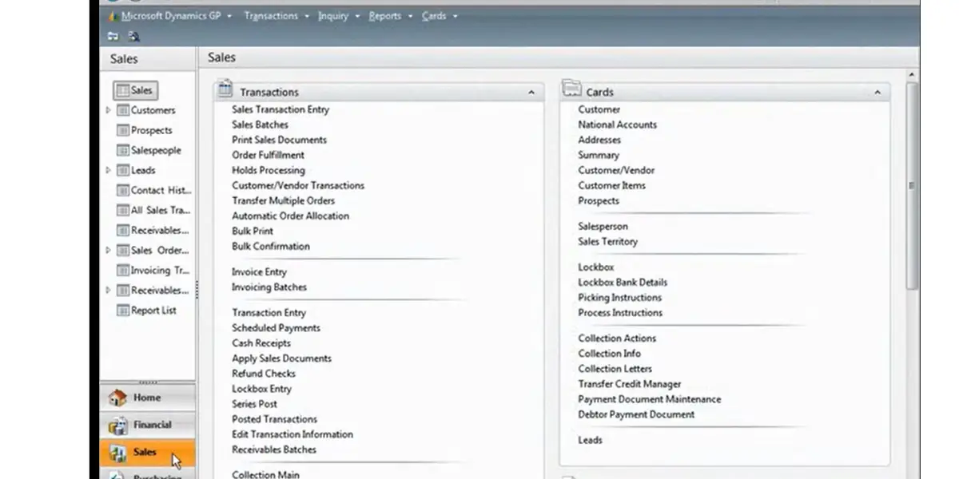Open Sales Transaction Entry link
The height and width of the screenshot is (479, 959).
281,109
